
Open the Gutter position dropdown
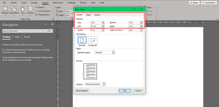[x=135, y=30]
